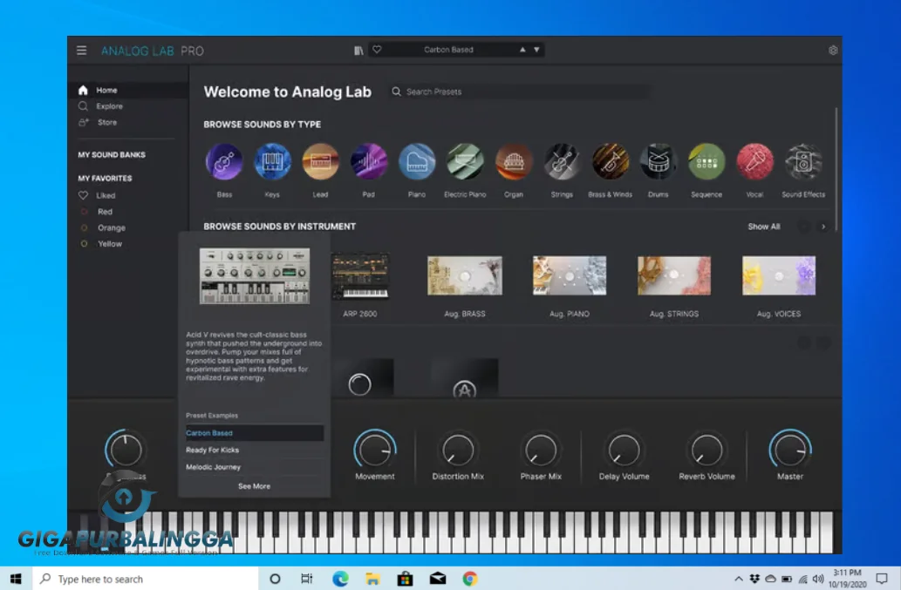Image resolution: width=901 pixels, height=590 pixels.
Task: Select Aug. VOICES instrument
Action: tap(779, 276)
